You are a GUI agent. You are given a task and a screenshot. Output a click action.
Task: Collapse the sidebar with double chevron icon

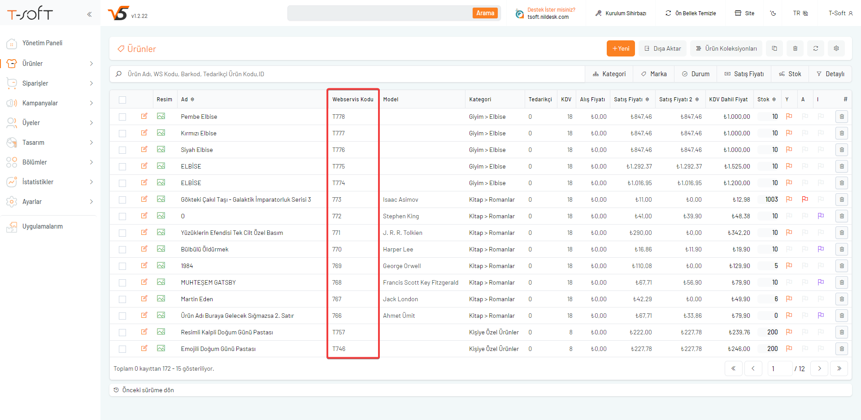tap(89, 14)
